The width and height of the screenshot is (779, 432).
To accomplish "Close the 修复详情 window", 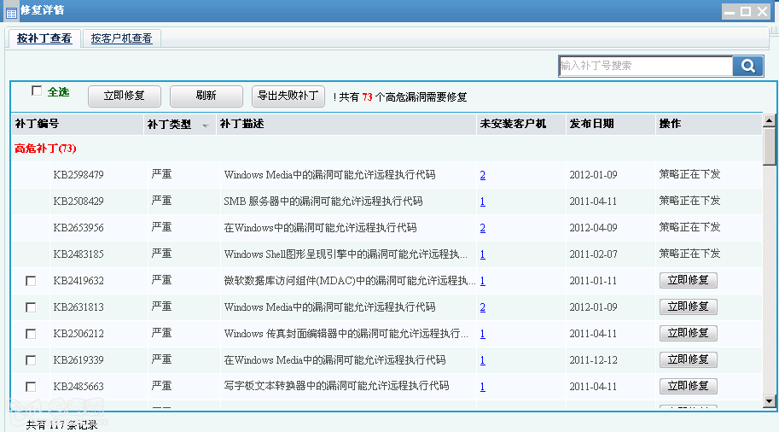I will 762,11.
